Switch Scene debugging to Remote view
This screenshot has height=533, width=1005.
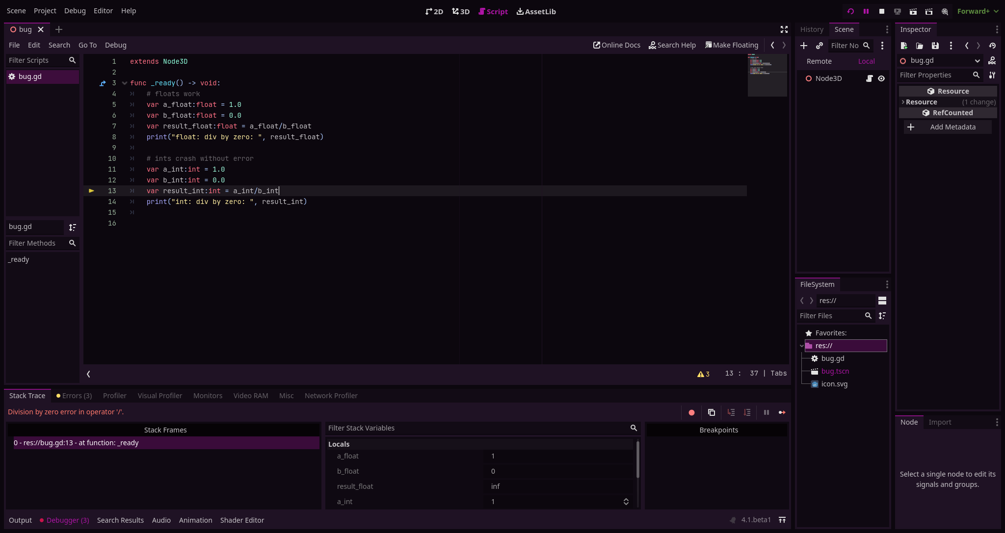[819, 61]
